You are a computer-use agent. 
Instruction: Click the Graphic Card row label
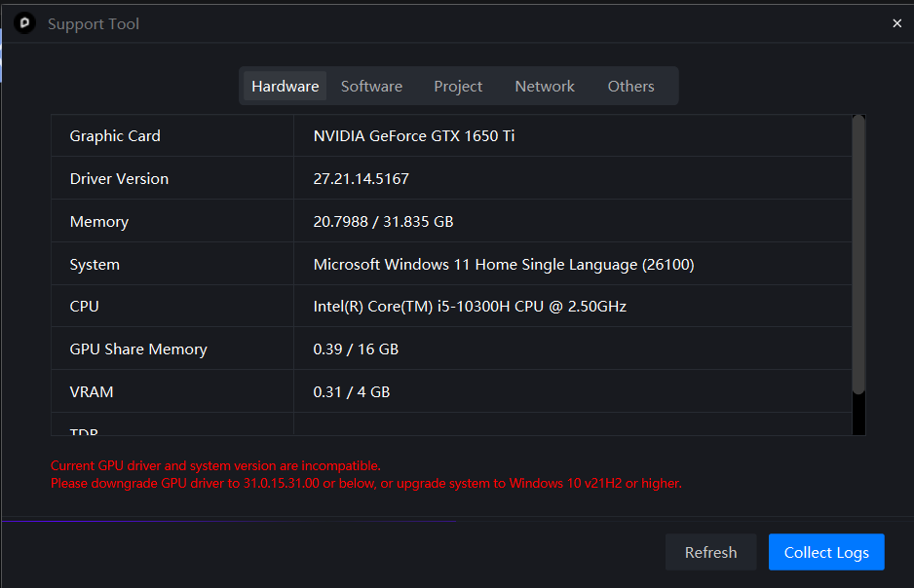pos(115,136)
